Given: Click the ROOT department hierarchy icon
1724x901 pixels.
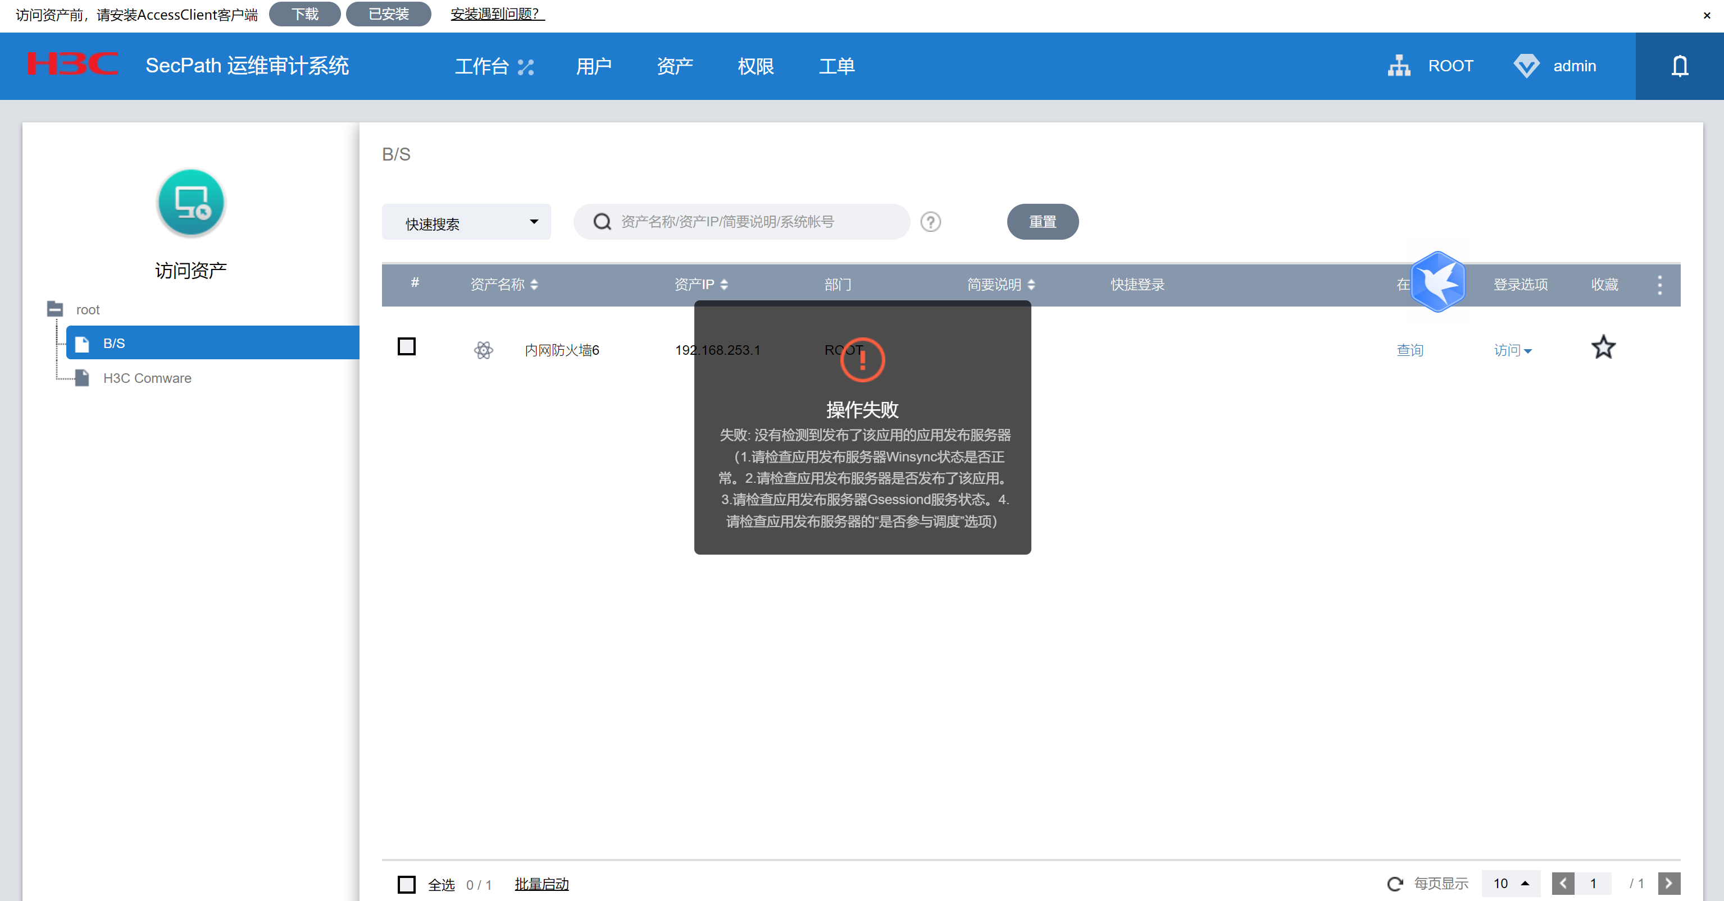Looking at the screenshot, I should pyautogui.click(x=1399, y=66).
